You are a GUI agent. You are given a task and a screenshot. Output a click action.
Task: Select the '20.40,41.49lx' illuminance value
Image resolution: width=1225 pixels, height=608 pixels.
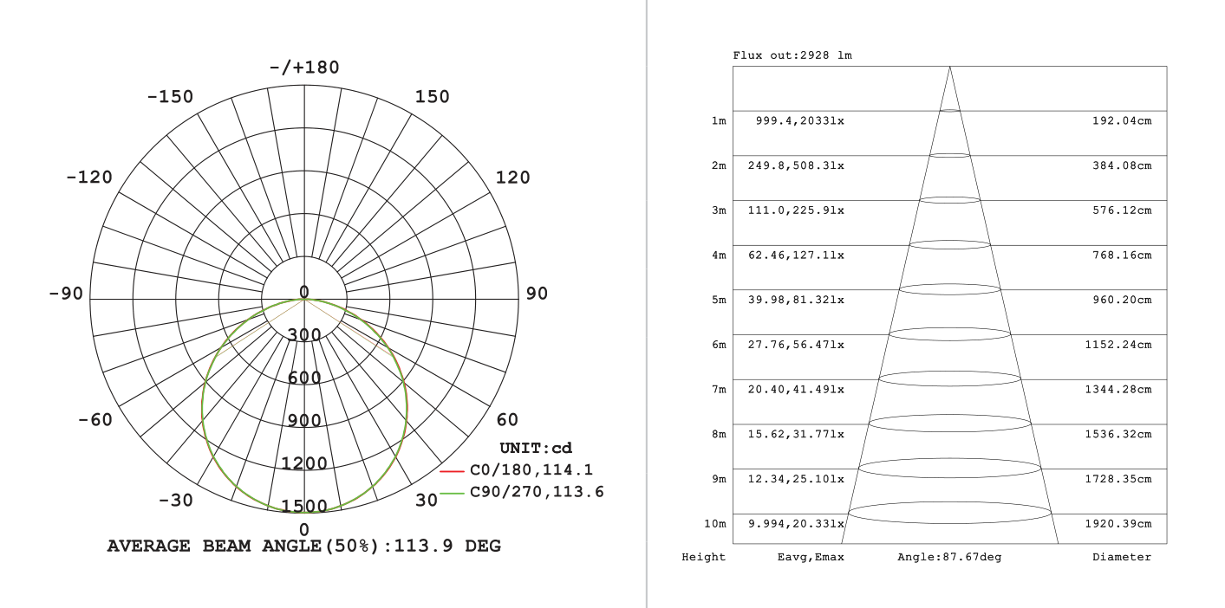(x=796, y=390)
